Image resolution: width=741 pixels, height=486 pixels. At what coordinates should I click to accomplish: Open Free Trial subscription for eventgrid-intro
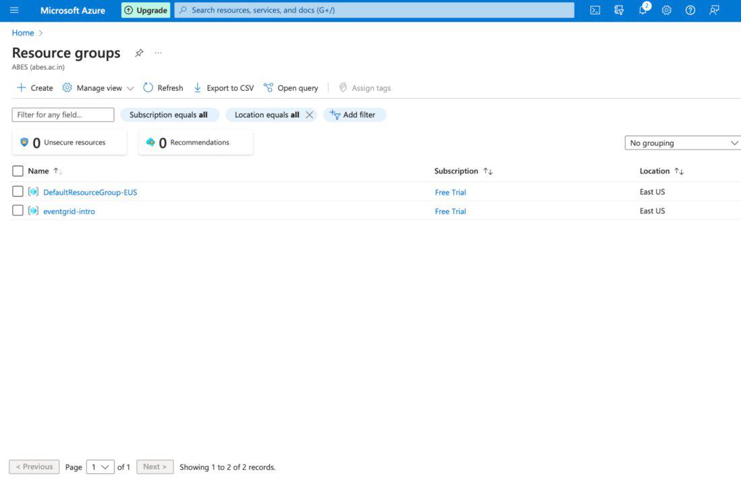pos(451,211)
